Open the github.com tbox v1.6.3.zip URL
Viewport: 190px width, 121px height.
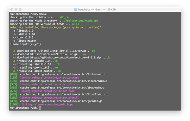66,57
